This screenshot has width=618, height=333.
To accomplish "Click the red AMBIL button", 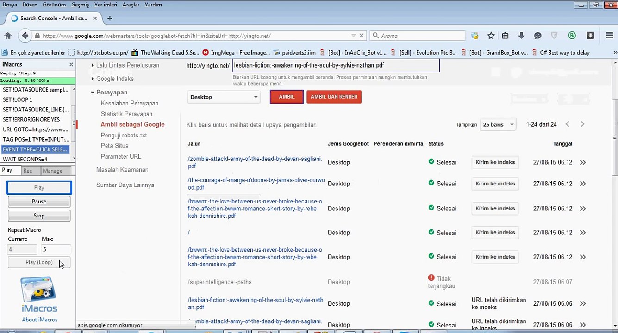I will click(287, 97).
